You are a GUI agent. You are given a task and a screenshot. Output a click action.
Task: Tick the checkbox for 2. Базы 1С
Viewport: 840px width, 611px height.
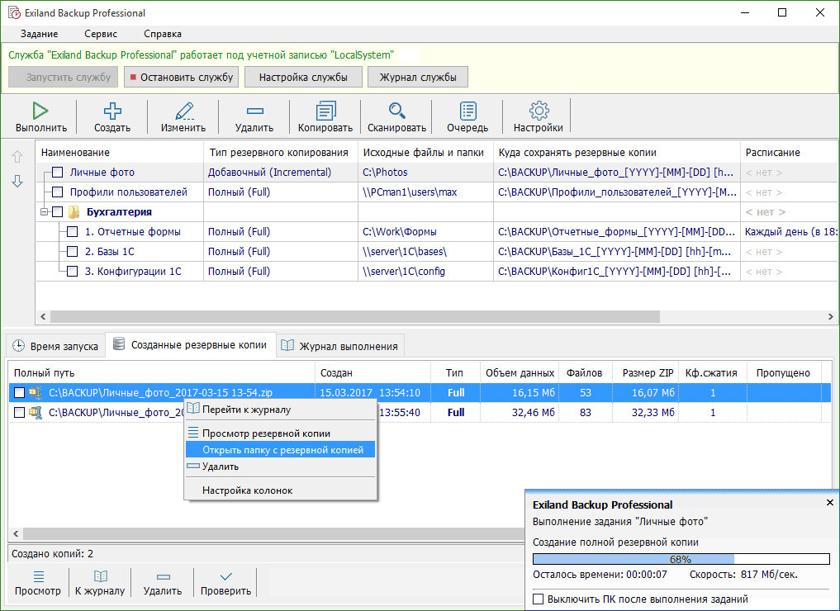point(73,252)
